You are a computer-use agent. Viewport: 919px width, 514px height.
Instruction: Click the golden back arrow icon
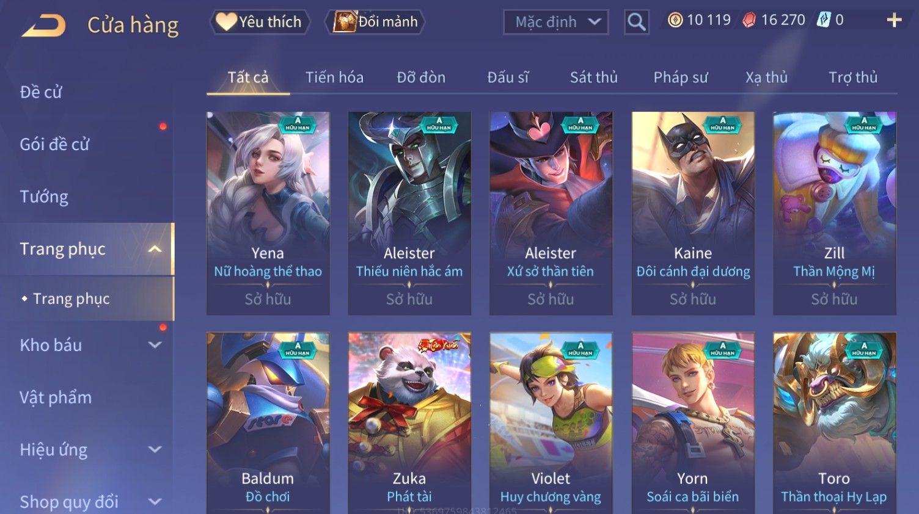click(44, 26)
